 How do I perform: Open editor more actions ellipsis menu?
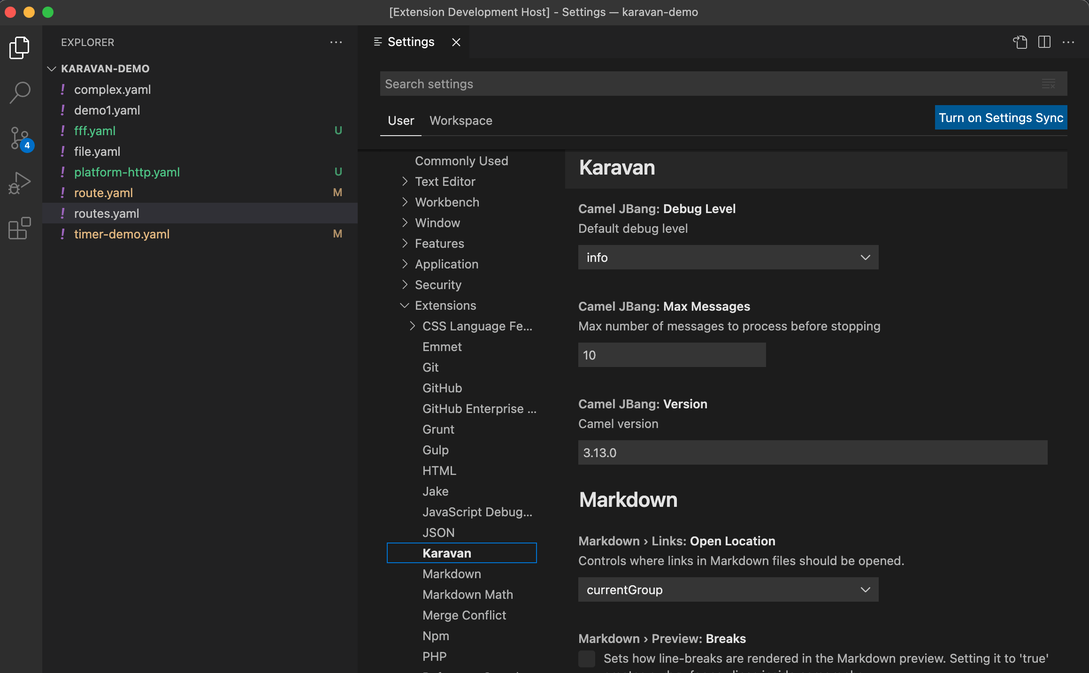[1068, 42]
